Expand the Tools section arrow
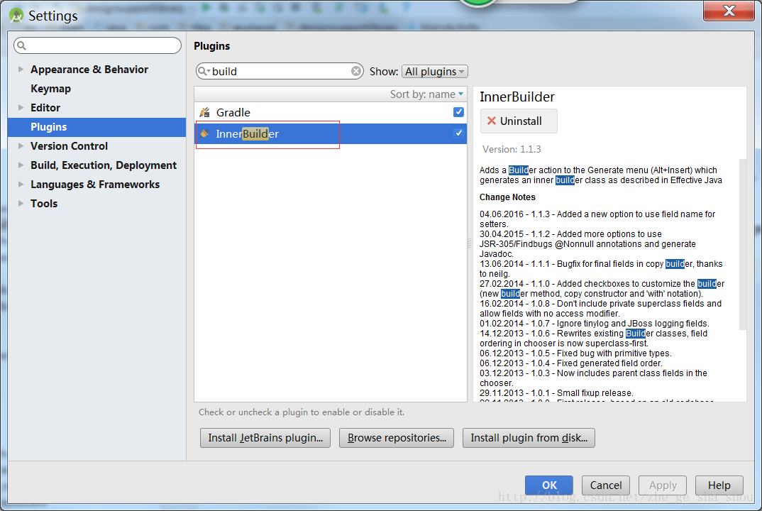The width and height of the screenshot is (762, 511). click(21, 203)
